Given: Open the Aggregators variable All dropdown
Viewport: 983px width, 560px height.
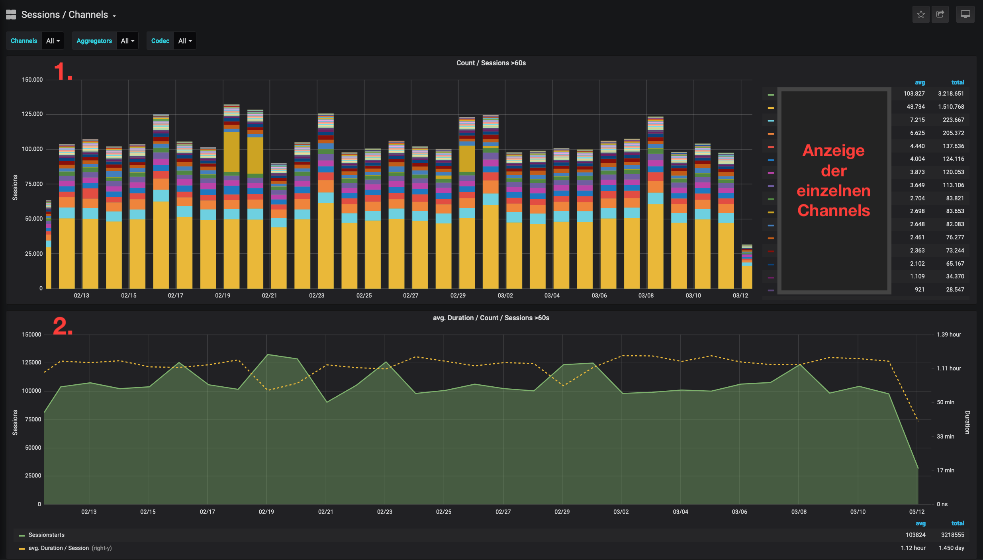Looking at the screenshot, I should coord(127,41).
